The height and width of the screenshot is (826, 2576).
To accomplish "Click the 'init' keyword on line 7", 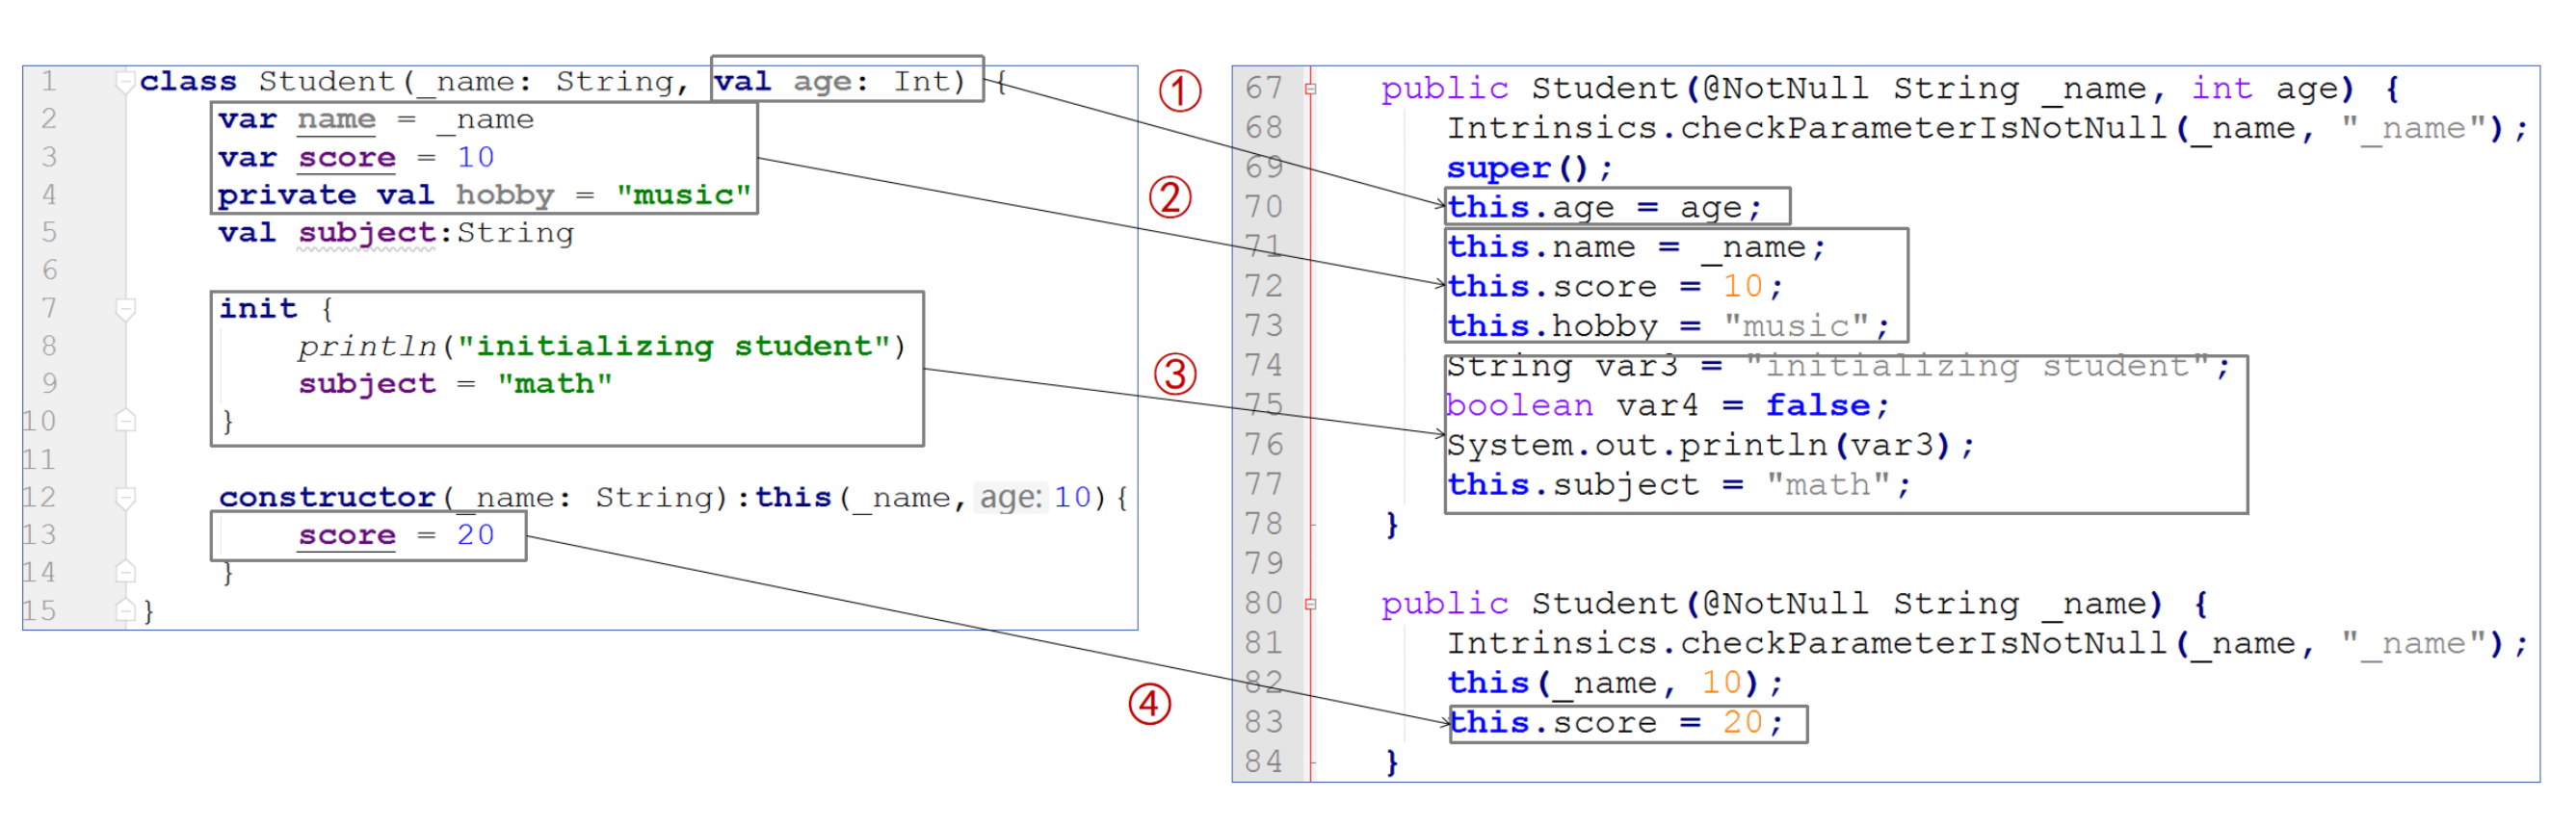I will coord(258,309).
